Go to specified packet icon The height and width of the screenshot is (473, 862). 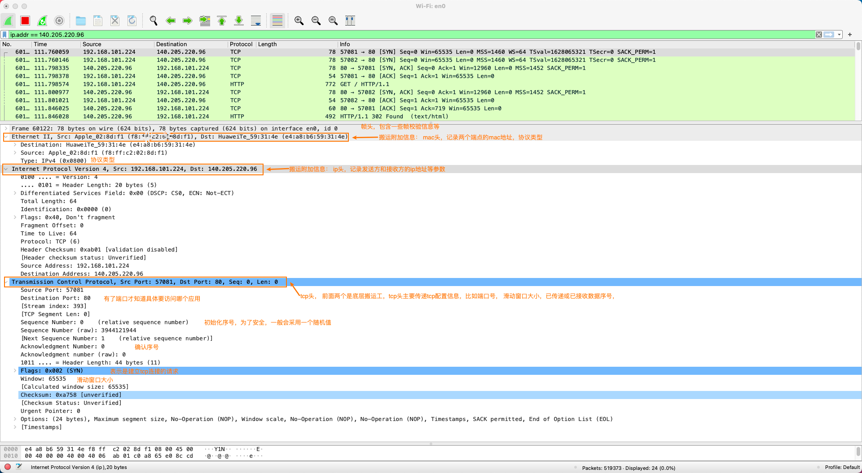click(205, 21)
